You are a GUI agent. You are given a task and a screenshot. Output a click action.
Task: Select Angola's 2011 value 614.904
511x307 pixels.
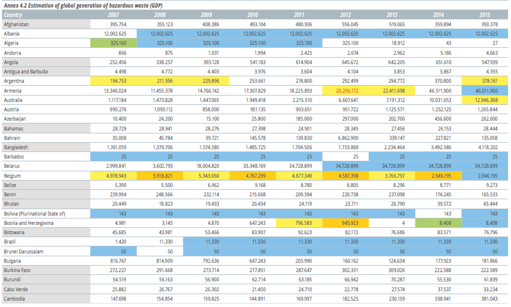pos(303,62)
